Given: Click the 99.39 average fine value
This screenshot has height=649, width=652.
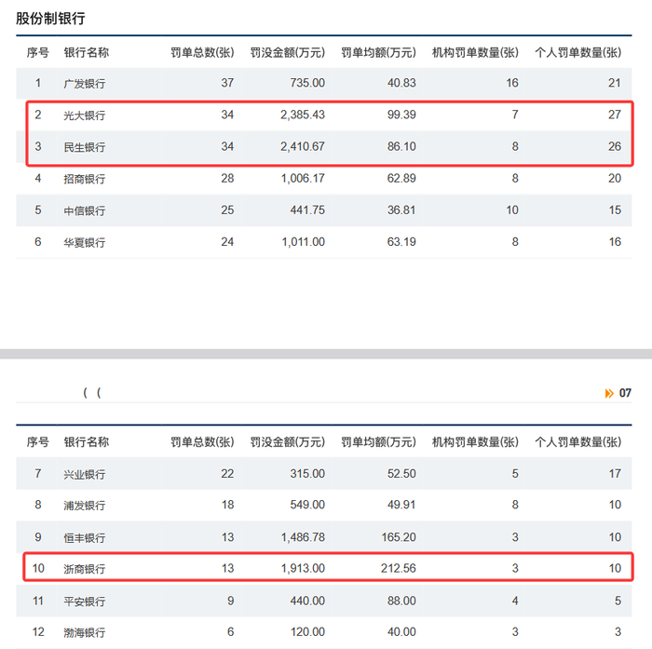Looking at the screenshot, I should [401, 115].
